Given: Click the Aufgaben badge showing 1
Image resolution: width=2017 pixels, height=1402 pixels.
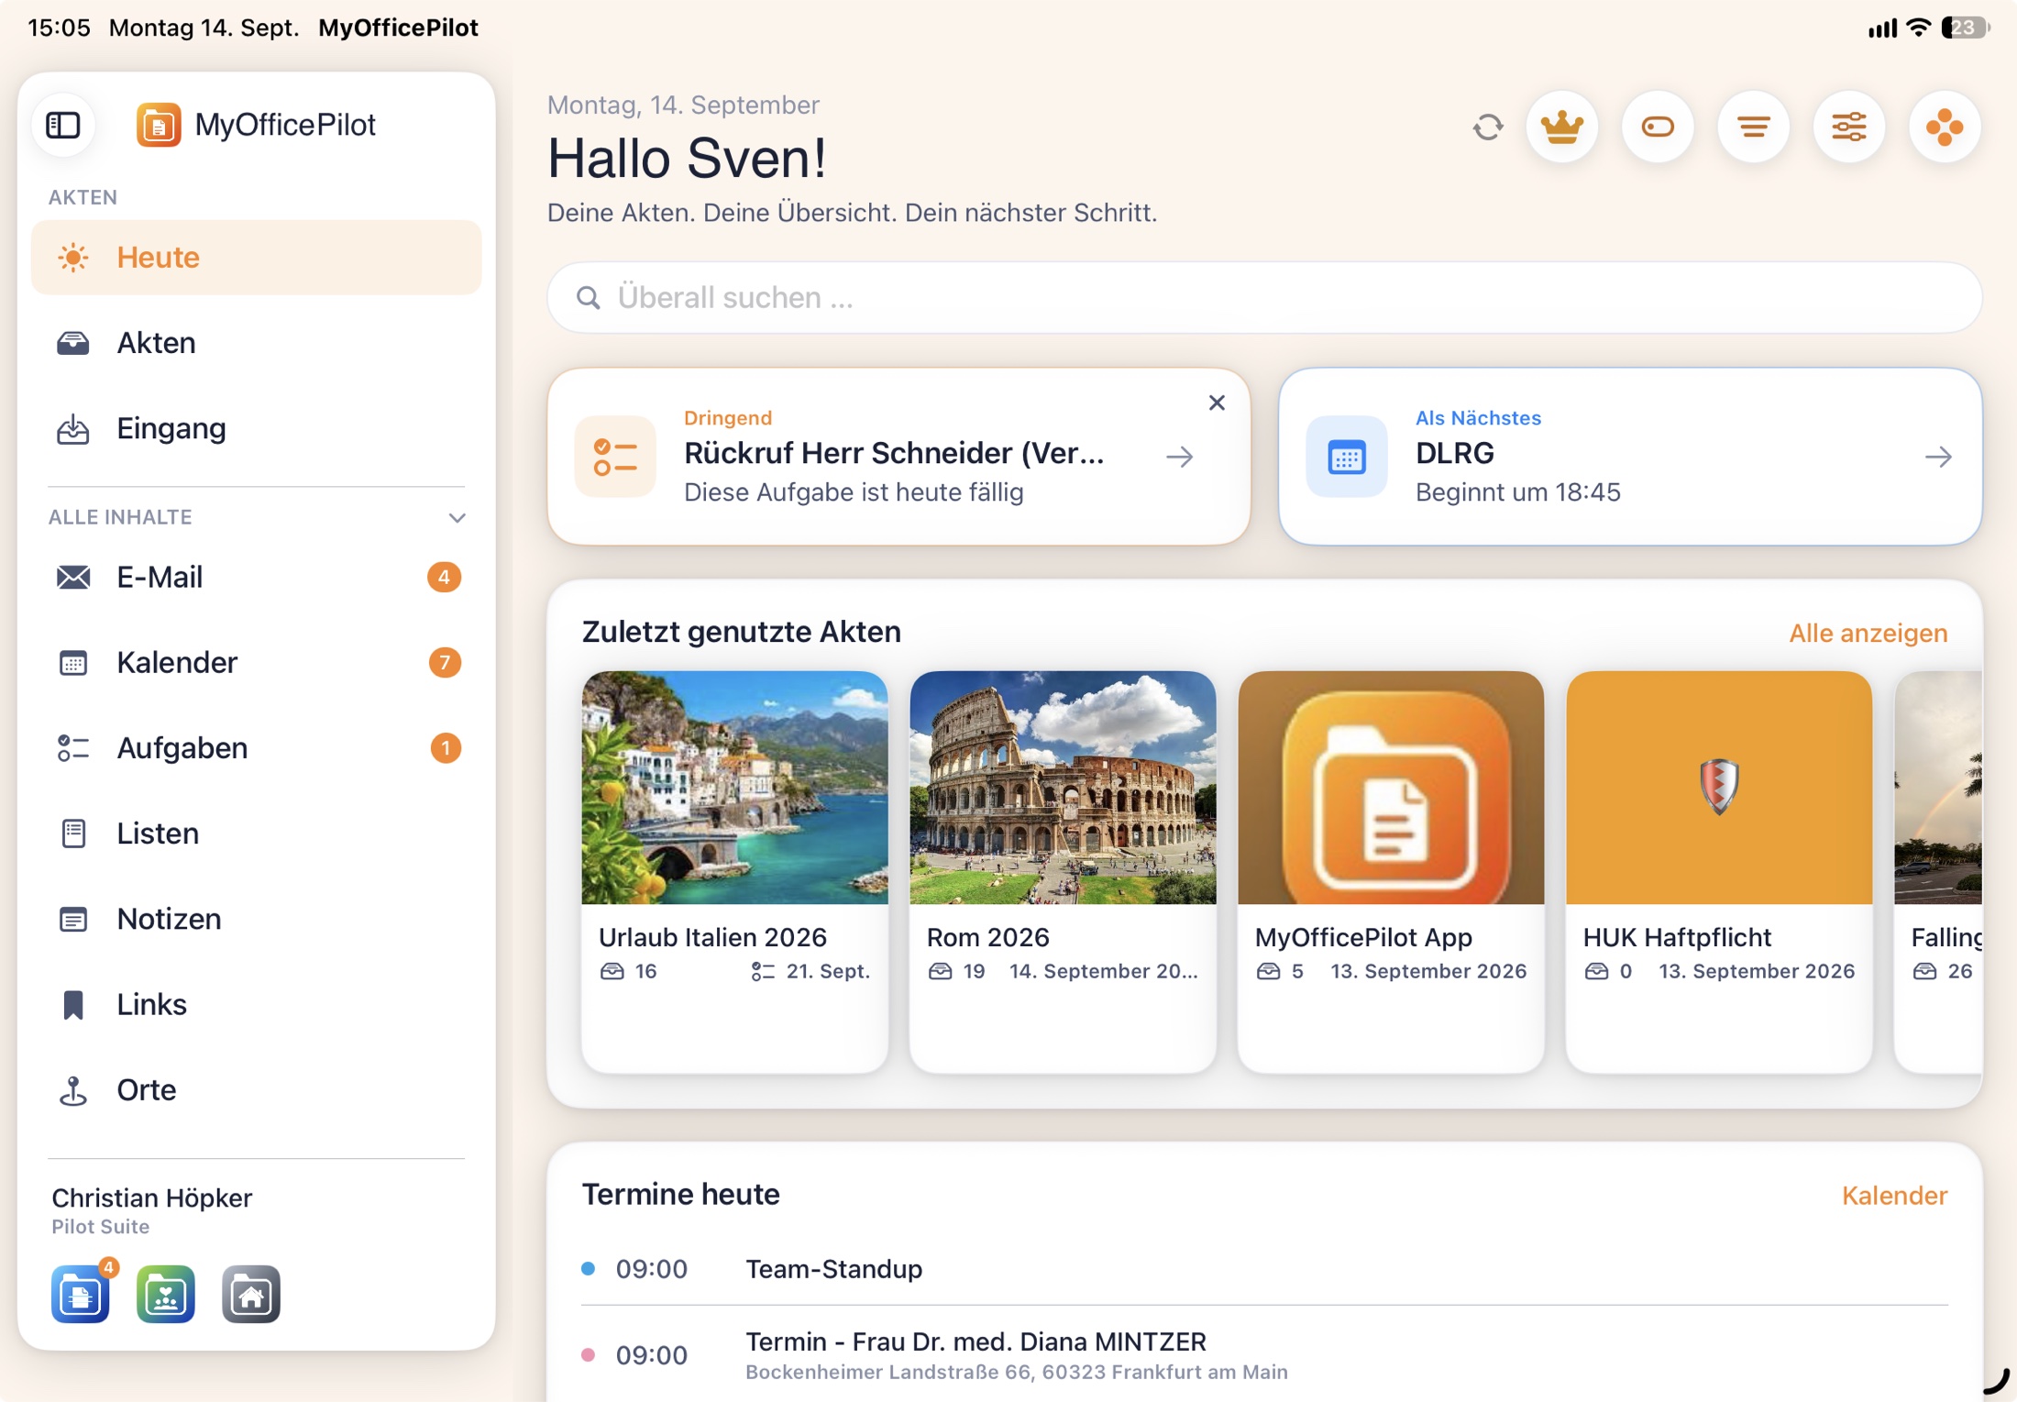Looking at the screenshot, I should point(446,748).
